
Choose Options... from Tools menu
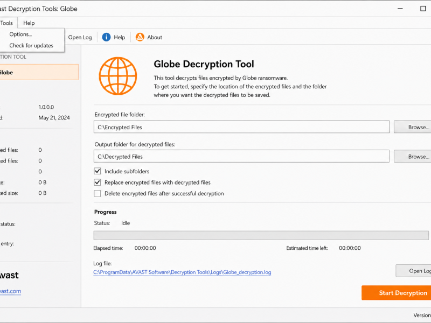click(x=20, y=34)
